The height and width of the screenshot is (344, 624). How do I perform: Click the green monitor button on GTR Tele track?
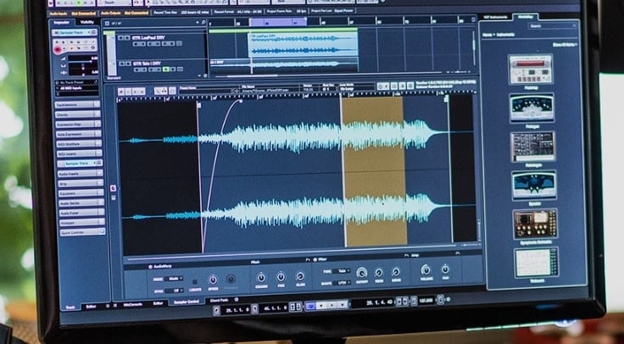tap(166, 69)
